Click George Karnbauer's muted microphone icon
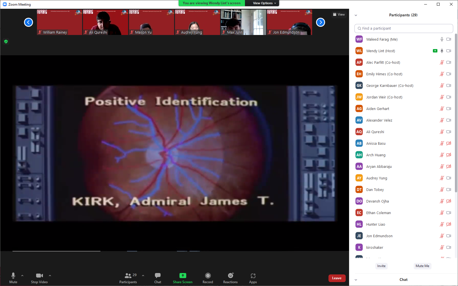 (x=442, y=85)
